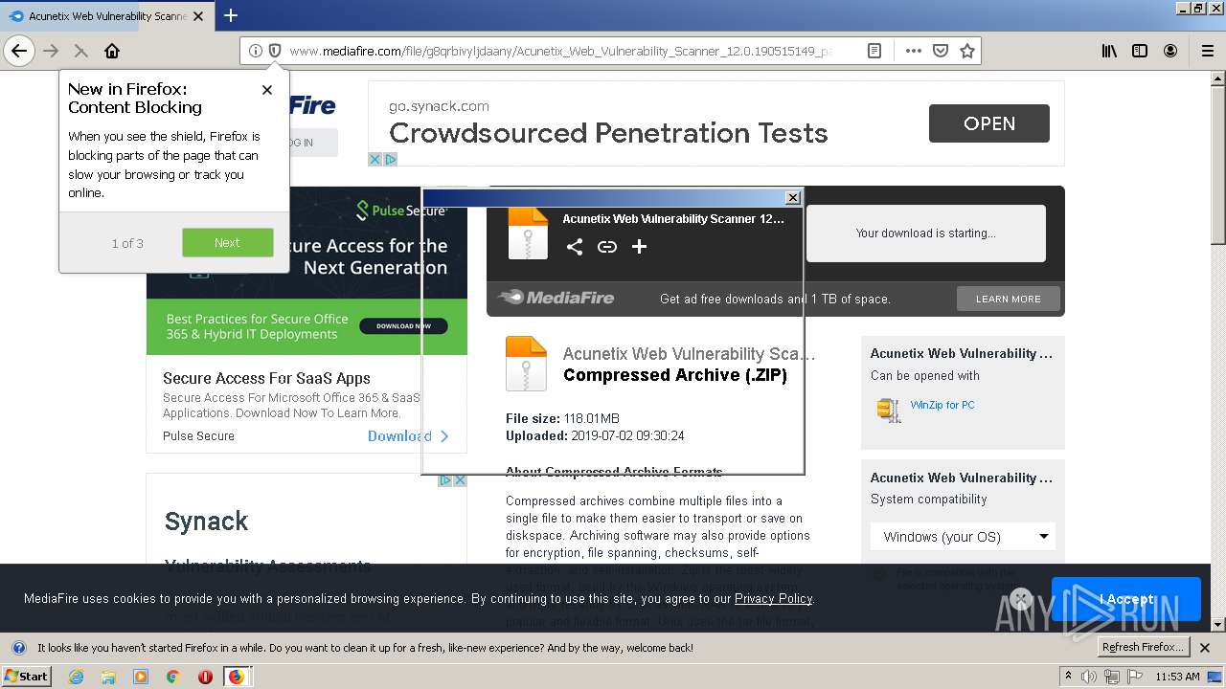This screenshot has height=689, width=1226.
Task: Close the top banner ad X icon
Action: (x=375, y=159)
